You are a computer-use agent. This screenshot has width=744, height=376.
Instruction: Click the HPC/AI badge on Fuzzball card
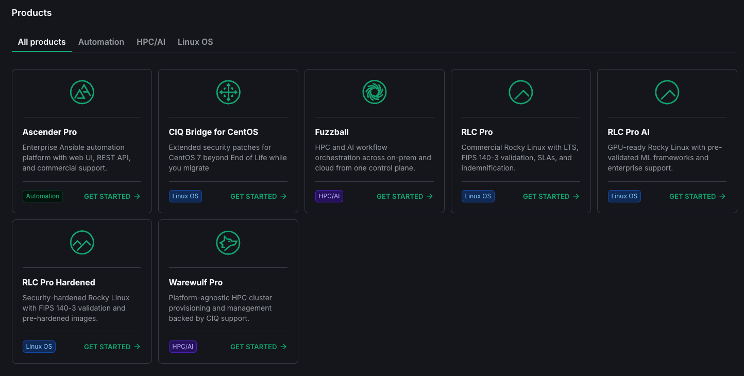pos(329,196)
